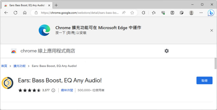Open Read Aloud from address bar
217x110 pixels.
[124, 13]
